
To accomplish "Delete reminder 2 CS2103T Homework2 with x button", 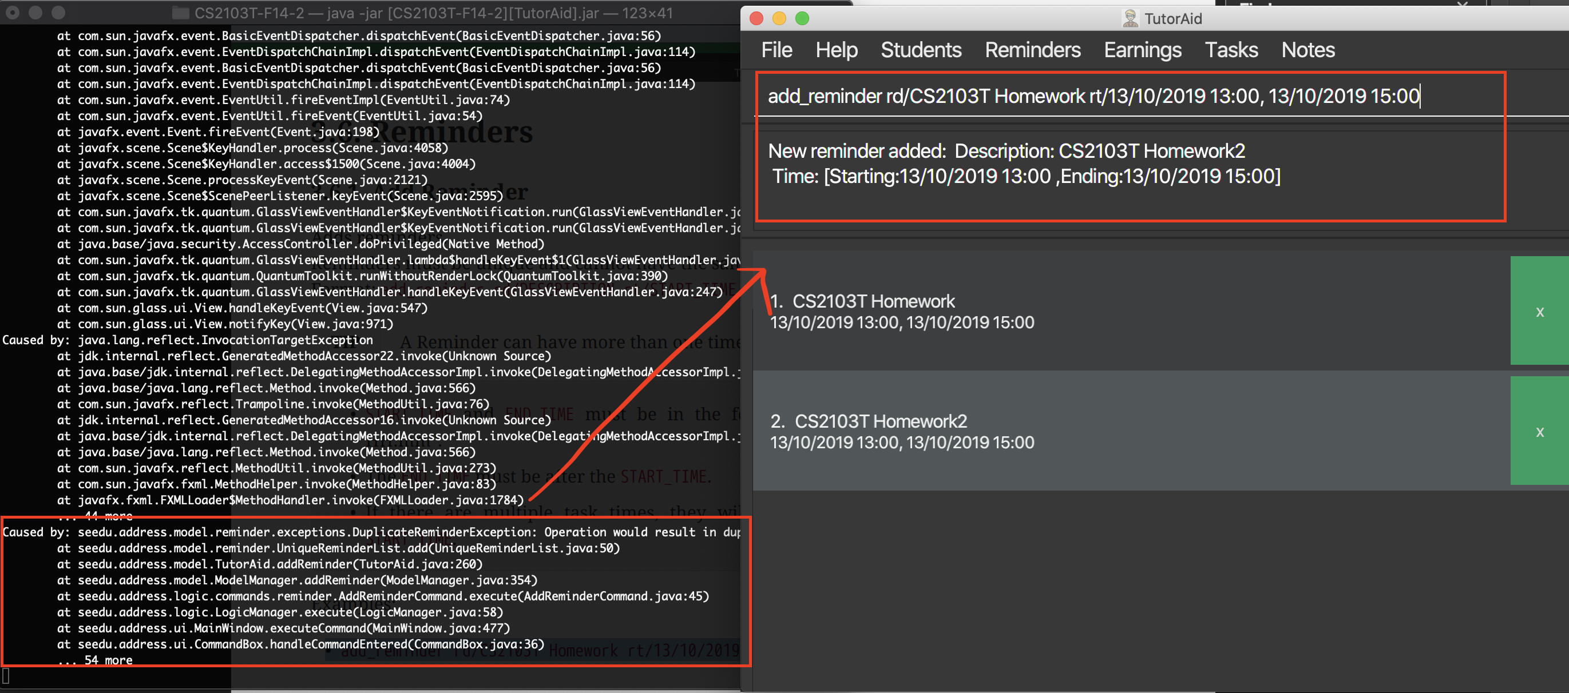I will [x=1539, y=431].
